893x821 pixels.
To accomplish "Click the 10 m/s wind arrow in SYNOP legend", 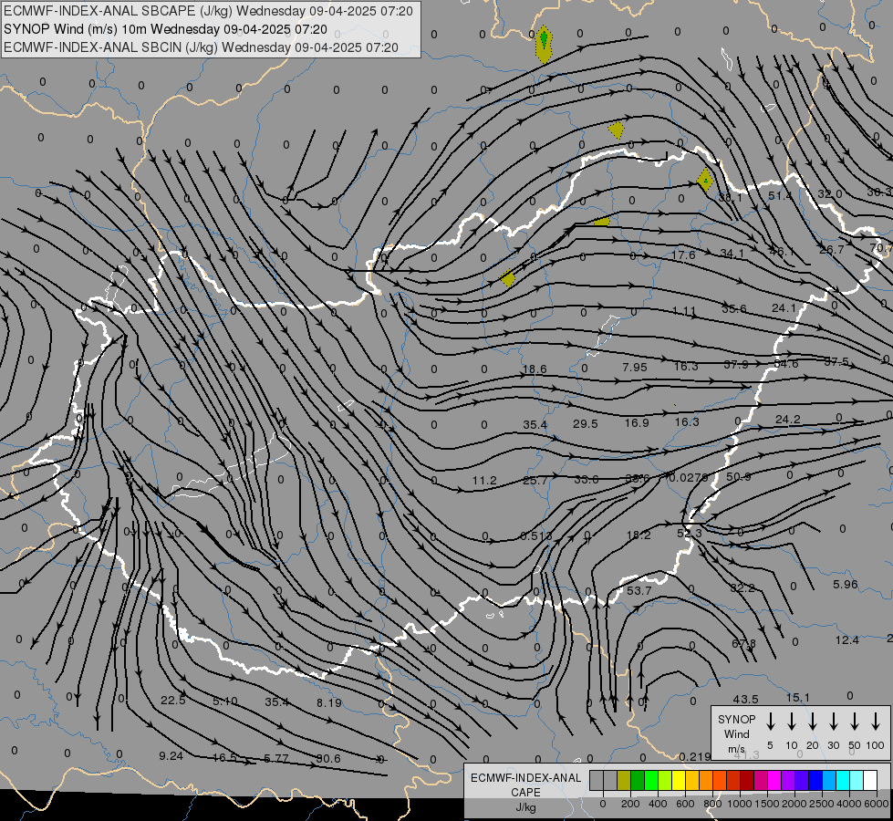I will tap(791, 722).
